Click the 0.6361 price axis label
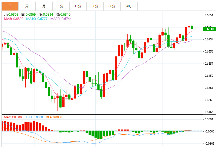This screenshot has width=216, height=147. click(x=209, y=88)
